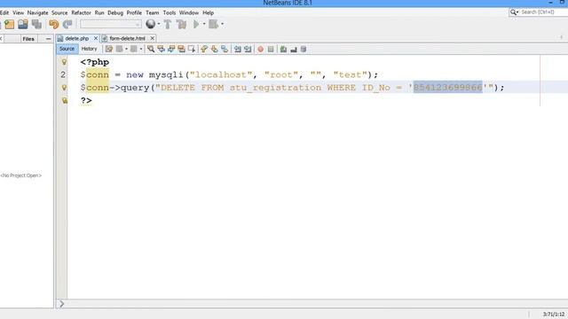Click the Find Selection magnifier icon

point(151,49)
